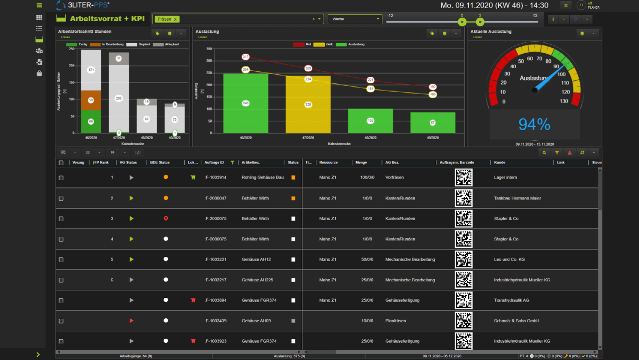Viewport: 639px width, 360px height.
Task: Toggle fullscreen with the arrows icon
Action: pos(566,5)
